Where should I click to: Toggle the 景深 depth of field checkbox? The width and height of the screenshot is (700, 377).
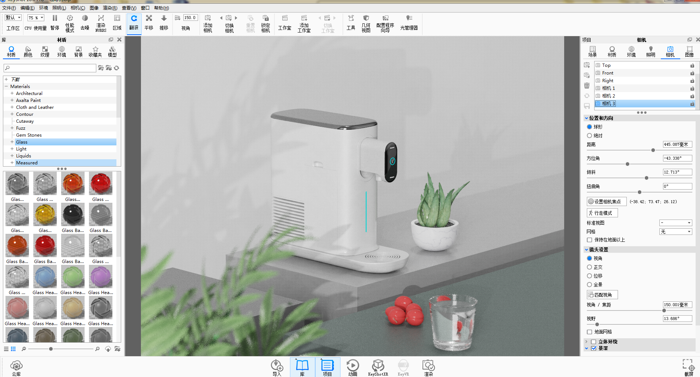point(594,349)
